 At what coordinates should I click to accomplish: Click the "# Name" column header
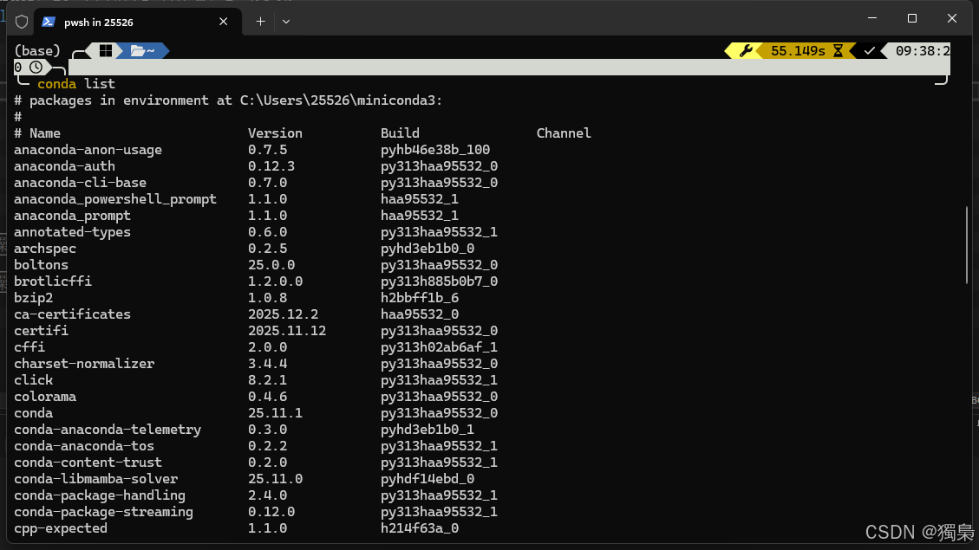[37, 133]
